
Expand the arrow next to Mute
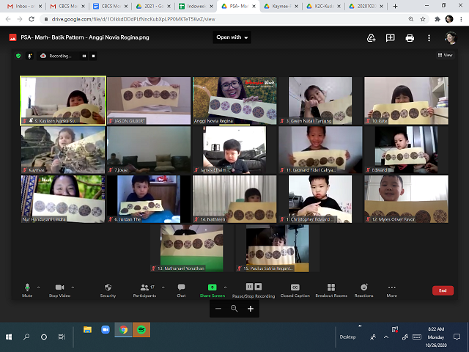click(x=38, y=287)
